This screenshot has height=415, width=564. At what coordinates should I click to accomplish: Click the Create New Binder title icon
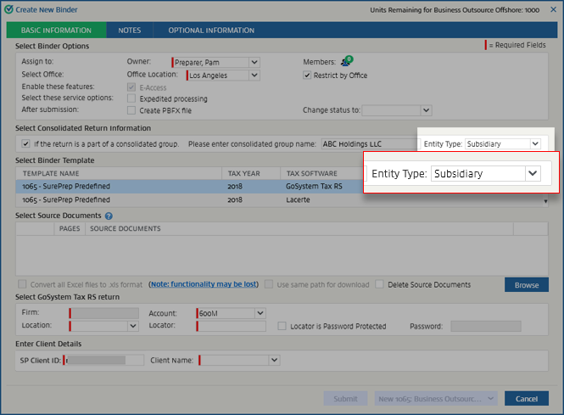pyautogui.click(x=8, y=9)
